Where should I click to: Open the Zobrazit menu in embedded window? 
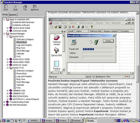pos(73,23)
